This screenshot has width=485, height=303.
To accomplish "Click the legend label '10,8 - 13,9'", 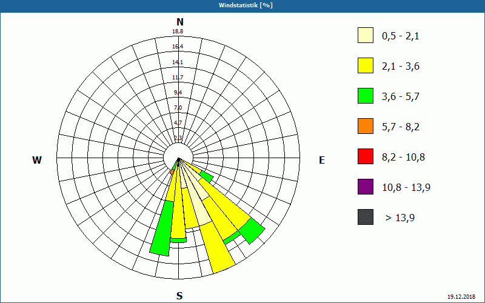I will pos(406,188).
